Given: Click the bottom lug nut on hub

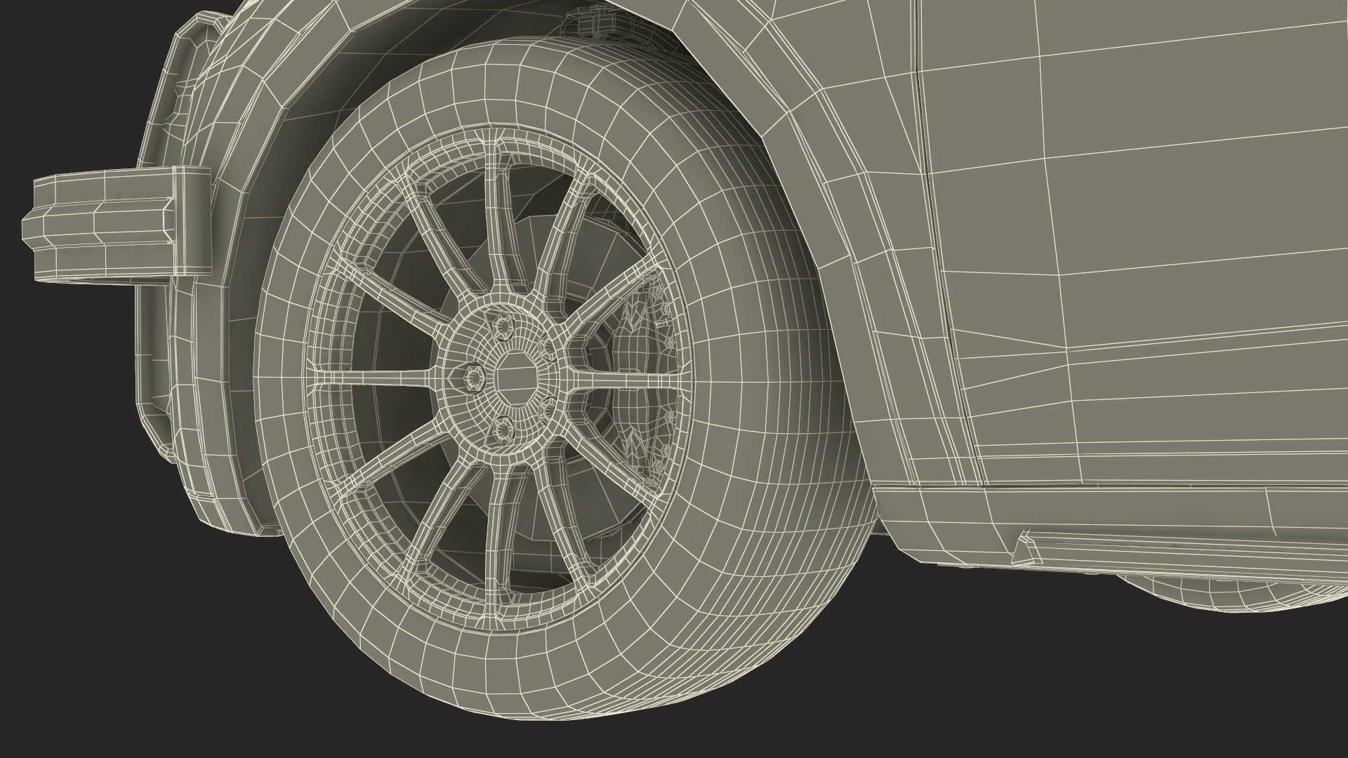Looking at the screenshot, I should 504,427.
